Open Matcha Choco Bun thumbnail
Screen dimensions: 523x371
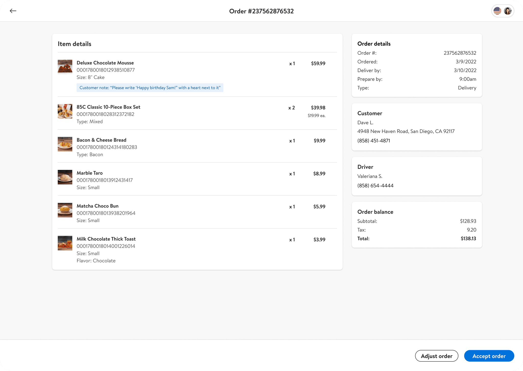click(x=65, y=210)
